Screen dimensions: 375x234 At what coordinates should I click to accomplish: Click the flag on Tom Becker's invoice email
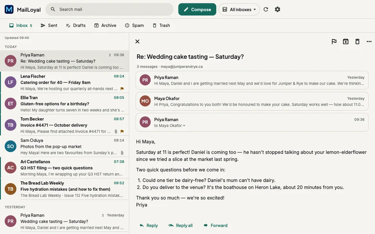pyautogui.click(x=122, y=131)
